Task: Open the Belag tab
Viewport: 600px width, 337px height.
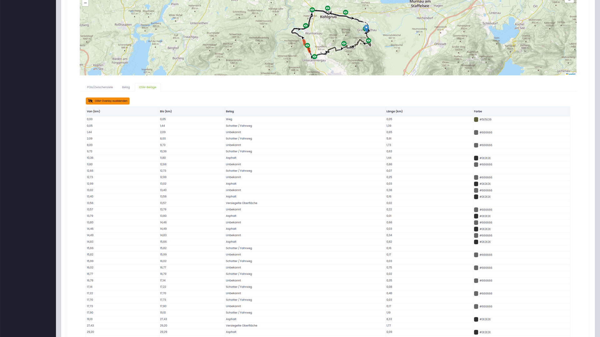Action: coord(126,87)
